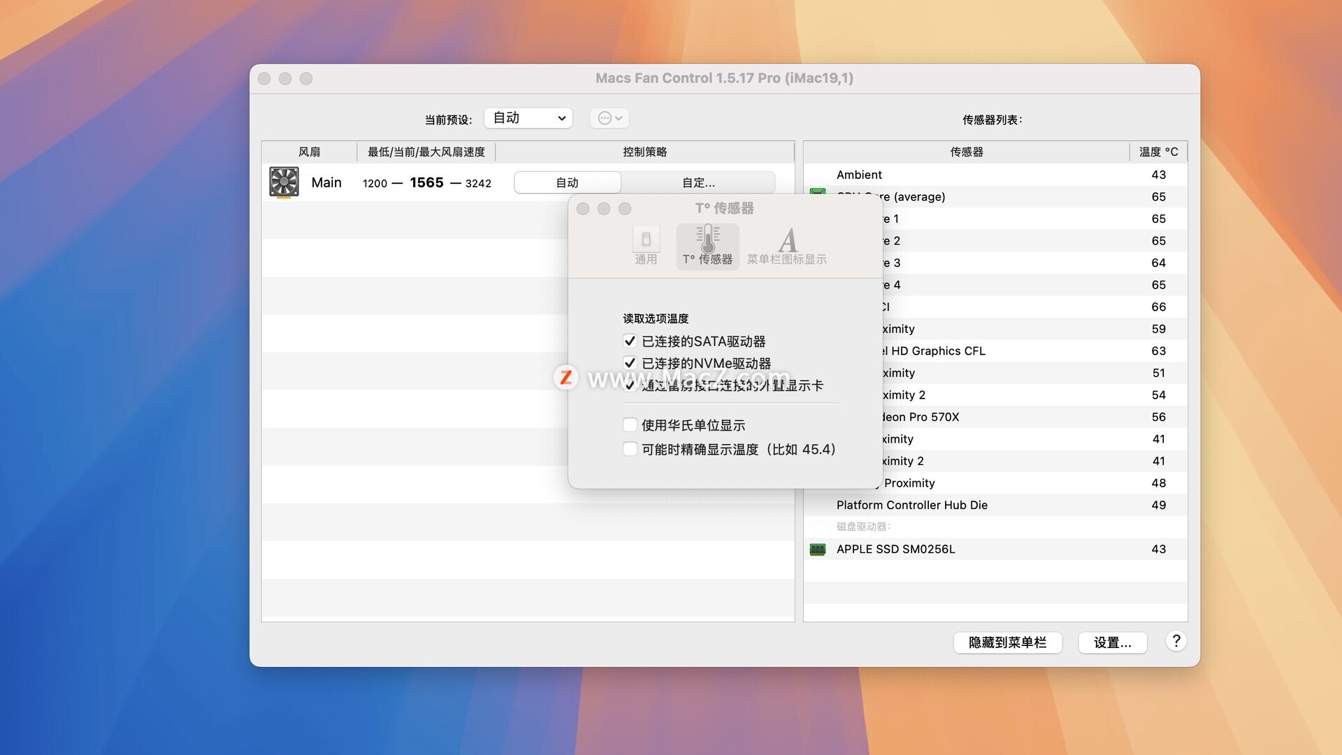
Task: Click the 最低/当前/最大风扇速度 header
Action: [x=426, y=152]
